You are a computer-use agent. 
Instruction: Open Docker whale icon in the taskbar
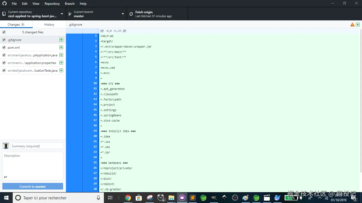(x=277, y=198)
